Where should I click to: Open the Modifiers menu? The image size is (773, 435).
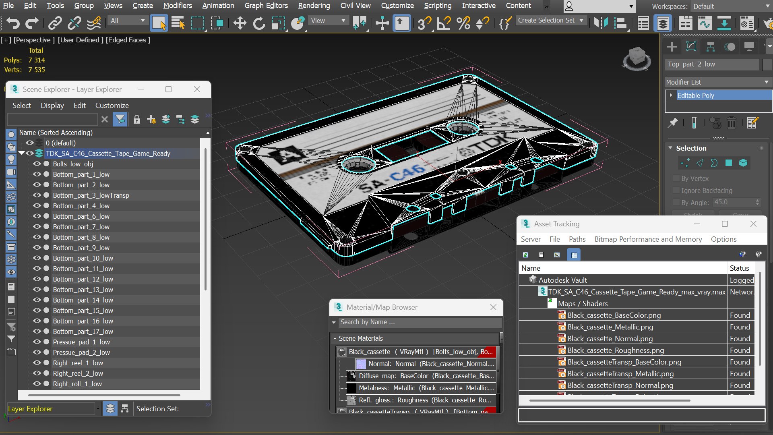[178, 6]
